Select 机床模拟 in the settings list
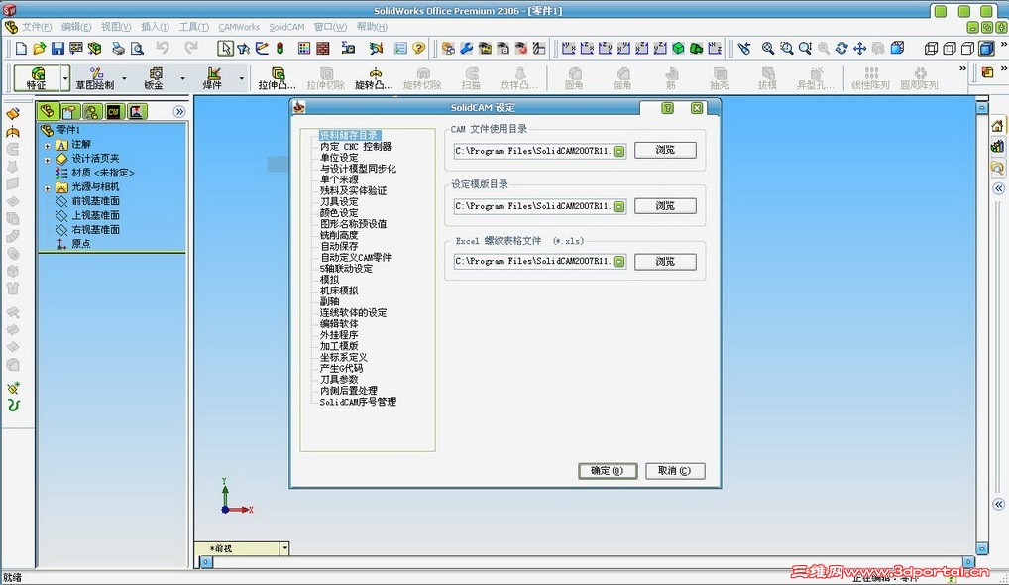This screenshot has height=585, width=1009. [x=339, y=291]
